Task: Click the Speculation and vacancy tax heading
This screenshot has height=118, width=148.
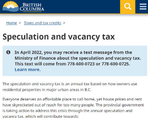Action: click(59, 37)
